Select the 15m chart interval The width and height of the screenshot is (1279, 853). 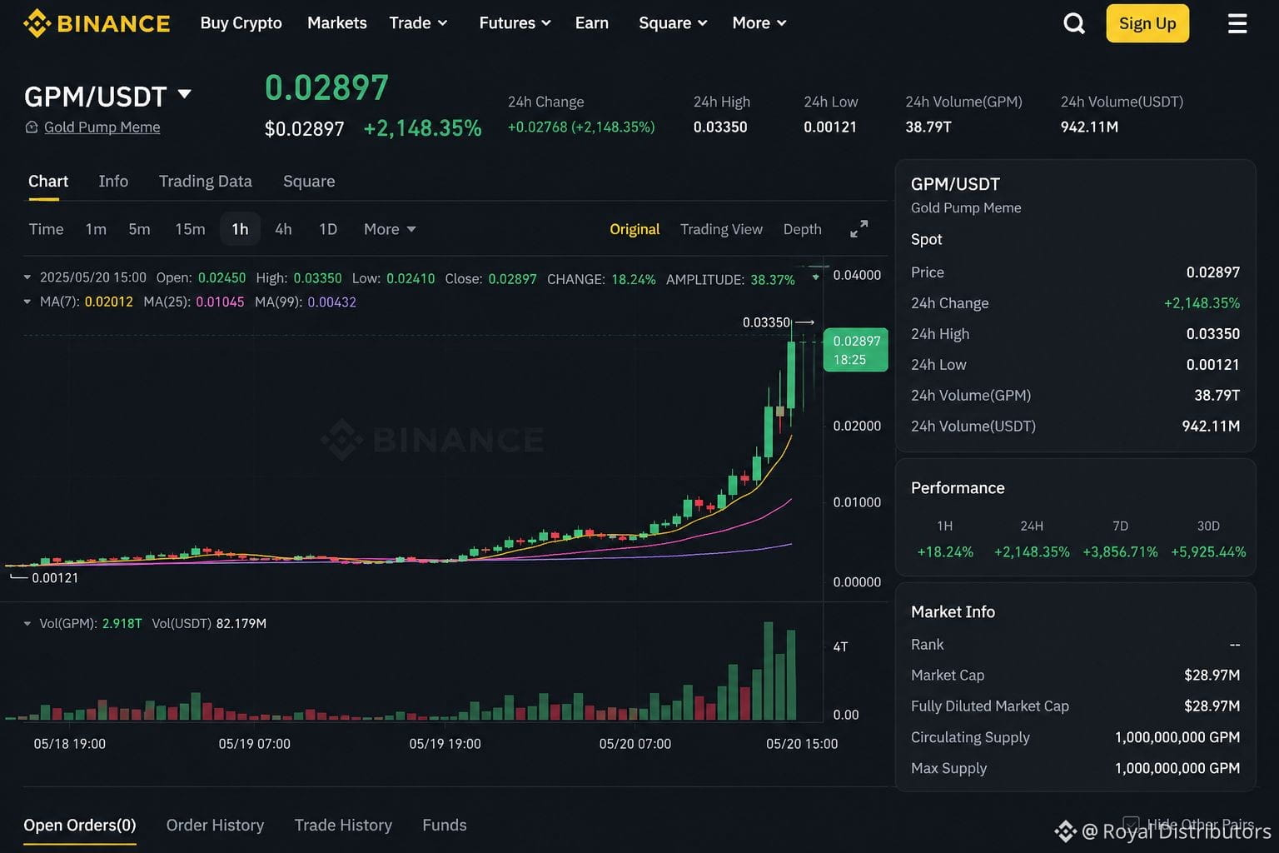click(190, 229)
